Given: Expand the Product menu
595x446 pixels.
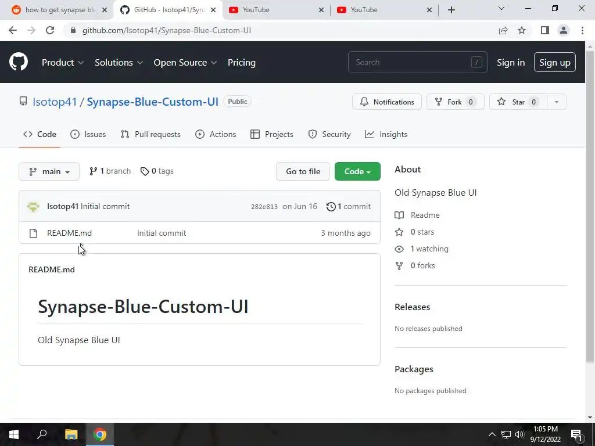Looking at the screenshot, I should click(63, 63).
